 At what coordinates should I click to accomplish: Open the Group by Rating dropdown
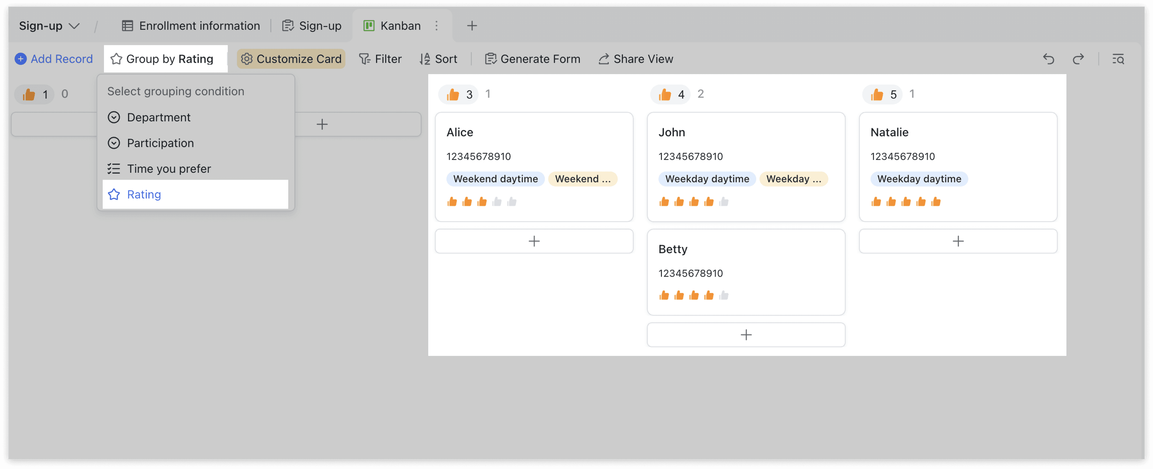162,59
